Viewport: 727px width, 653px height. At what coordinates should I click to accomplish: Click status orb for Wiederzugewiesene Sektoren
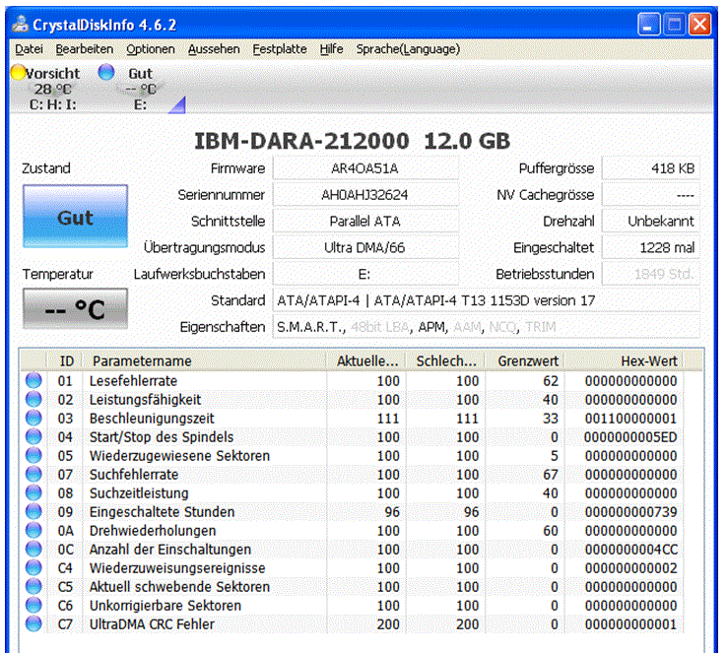[33, 456]
